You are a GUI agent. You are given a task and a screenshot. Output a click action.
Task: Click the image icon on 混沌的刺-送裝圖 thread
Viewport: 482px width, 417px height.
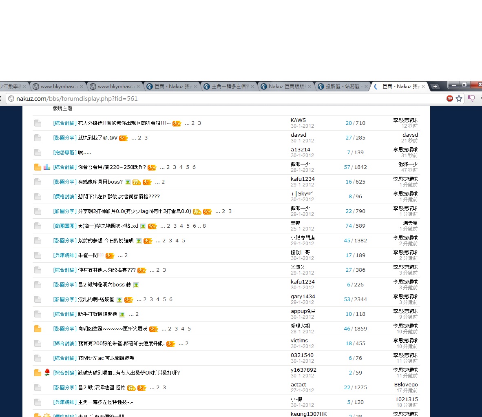[x=119, y=300]
